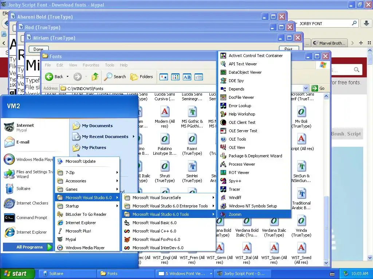
Task: Expand the Games program group
Action: (87, 189)
